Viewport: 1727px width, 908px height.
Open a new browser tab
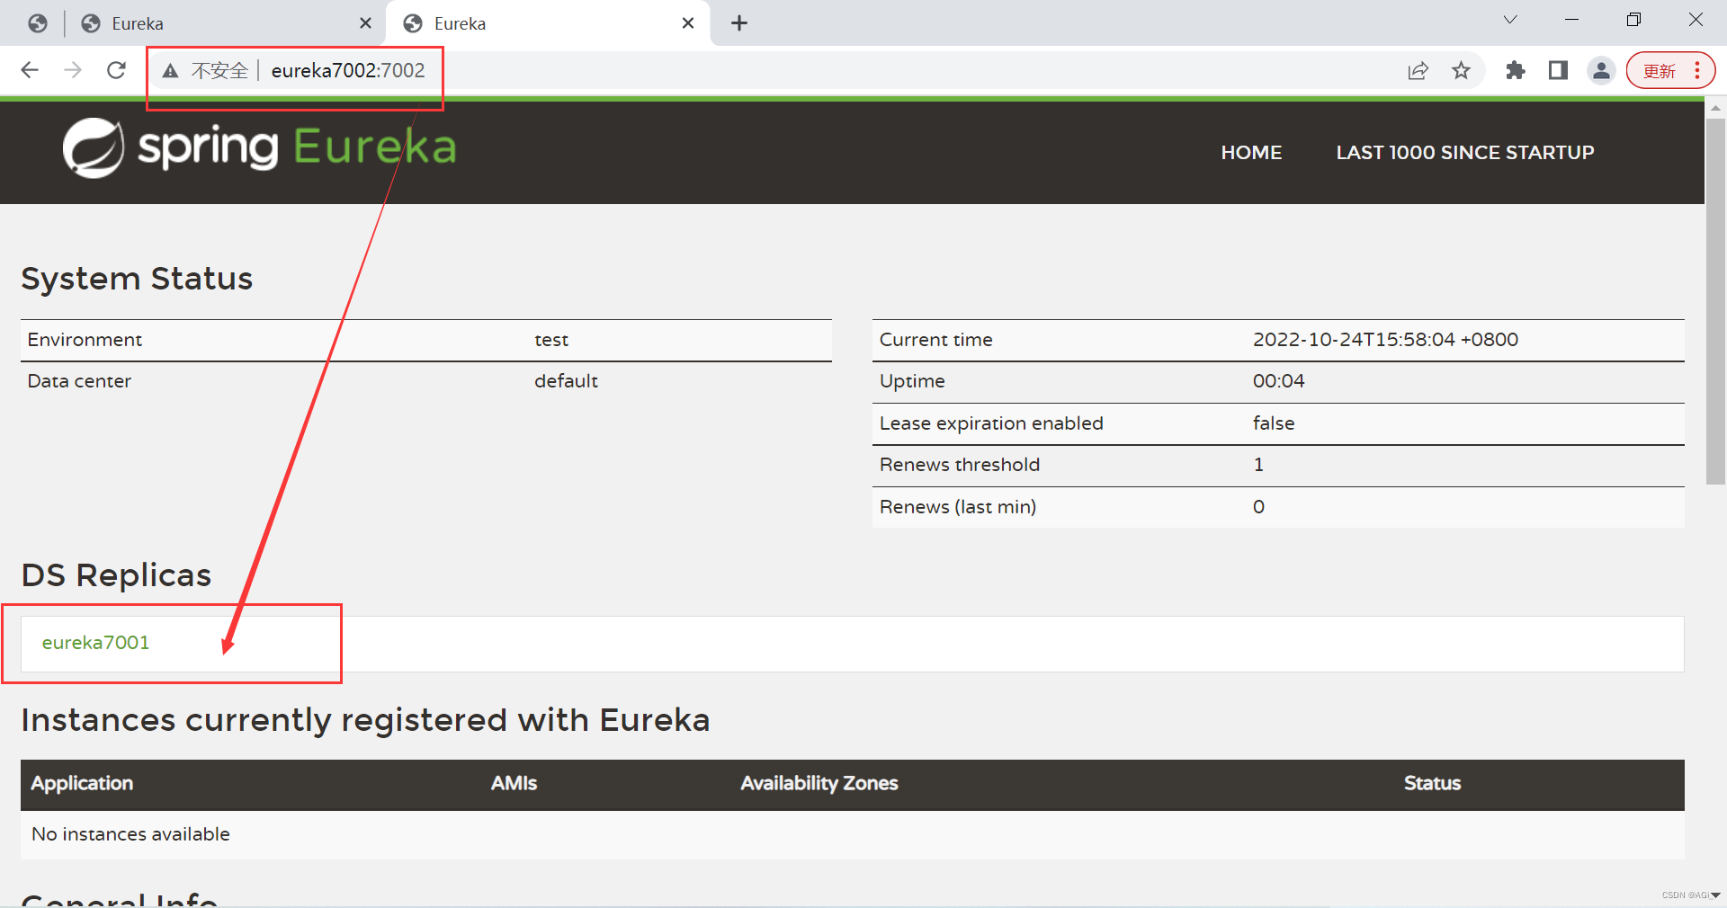[738, 22]
